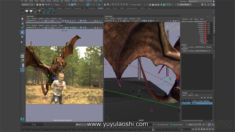Click the Save Scene icon
This screenshot has height=132, width=235.
click(43, 5)
